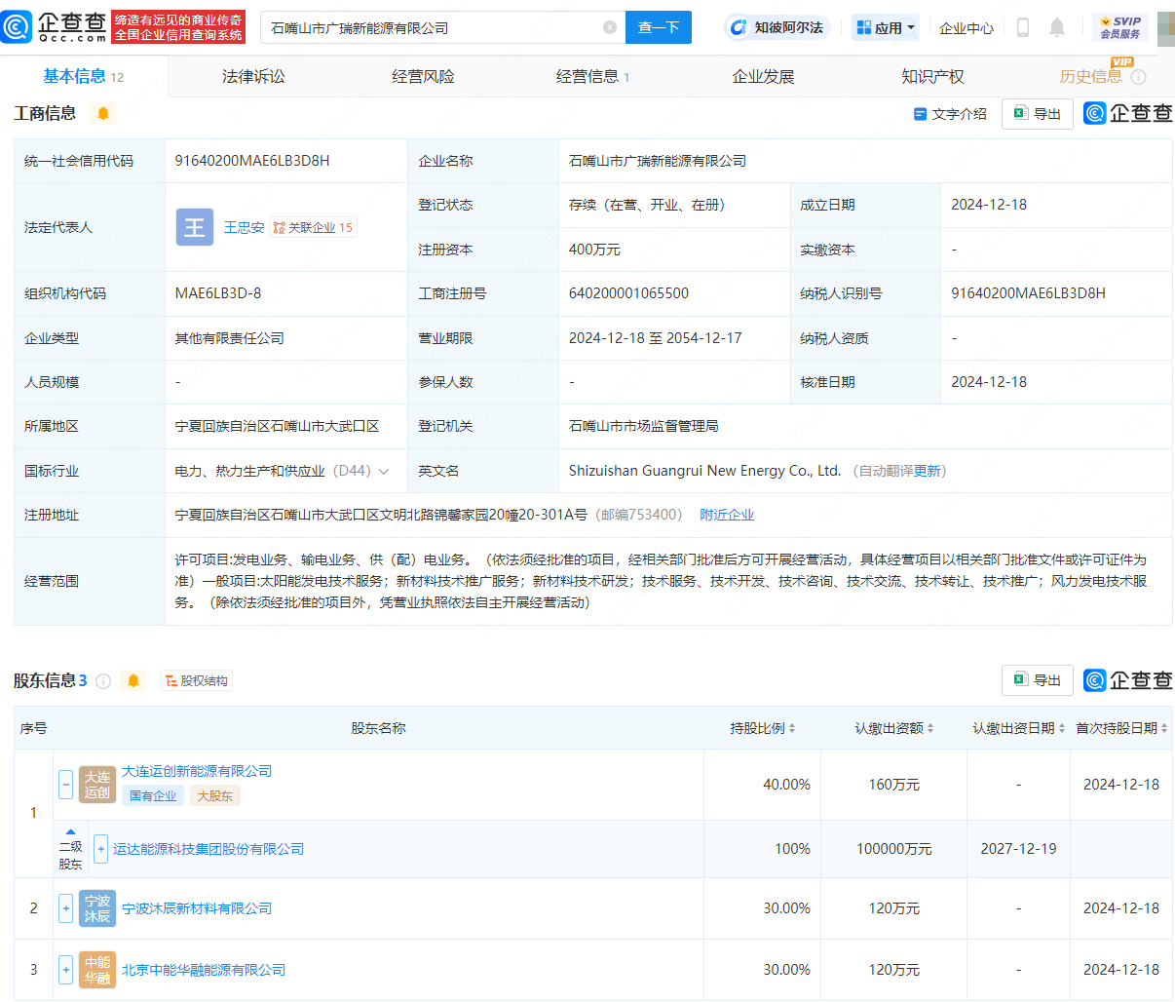Screen dimensions: 1175x1002
Task: Click the bell icon beside 工商信息
Action: (x=102, y=113)
